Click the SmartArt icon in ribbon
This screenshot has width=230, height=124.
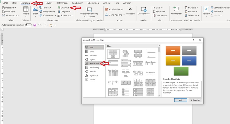coord(59,8)
